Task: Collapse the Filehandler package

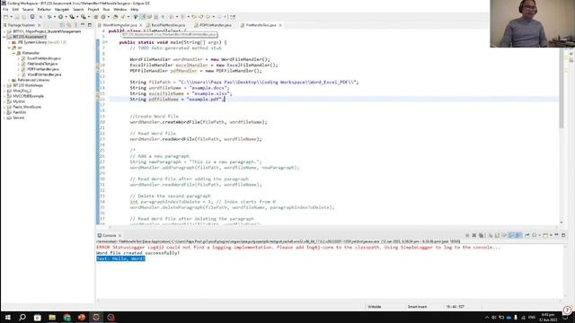Action: 14,53
